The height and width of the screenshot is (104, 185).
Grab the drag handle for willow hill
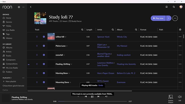pos(37,37)
